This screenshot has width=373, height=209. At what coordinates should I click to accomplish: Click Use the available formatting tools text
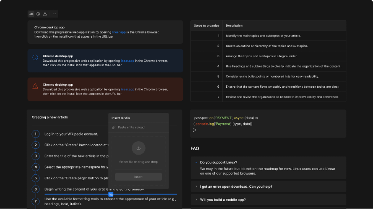(x=110, y=201)
